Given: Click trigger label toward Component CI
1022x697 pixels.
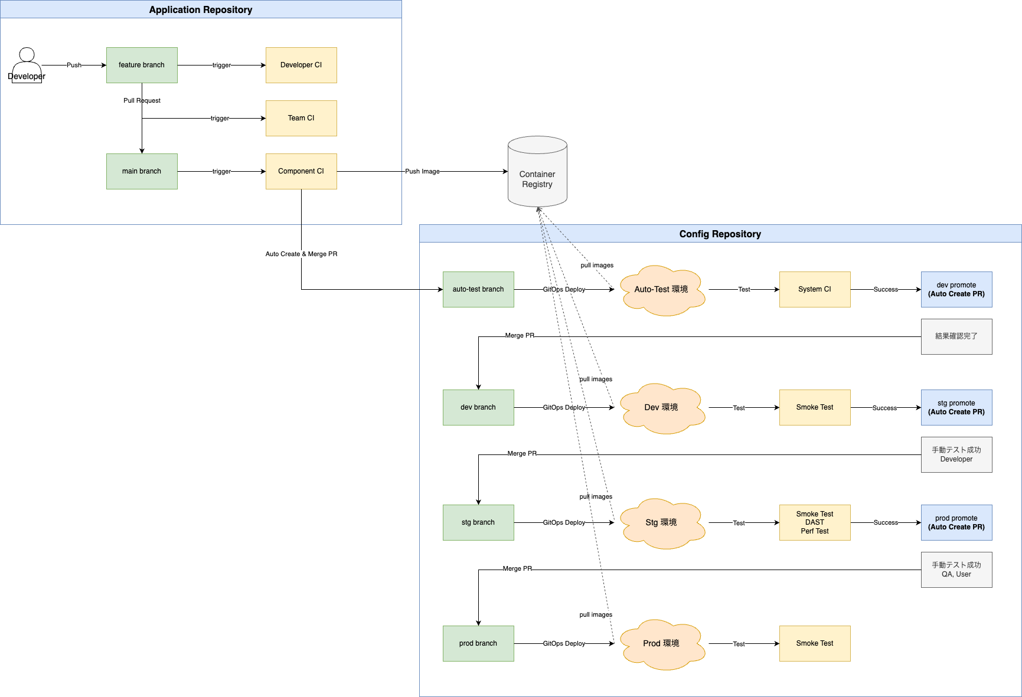Looking at the screenshot, I should coord(221,171).
